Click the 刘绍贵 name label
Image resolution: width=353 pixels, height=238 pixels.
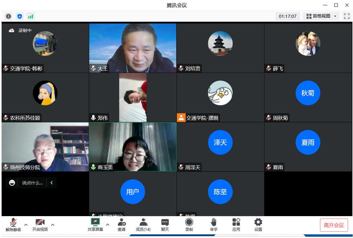point(193,69)
